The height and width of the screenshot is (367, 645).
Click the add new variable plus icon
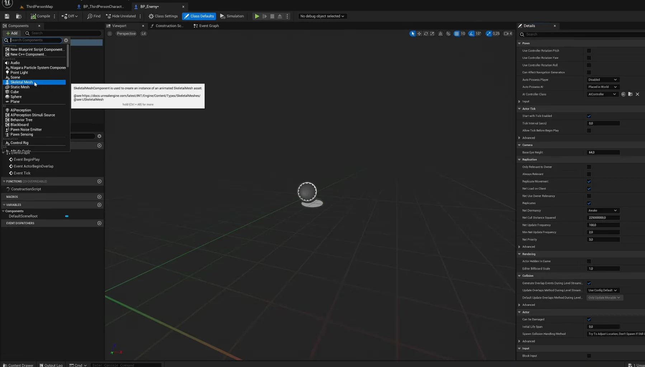tap(99, 205)
